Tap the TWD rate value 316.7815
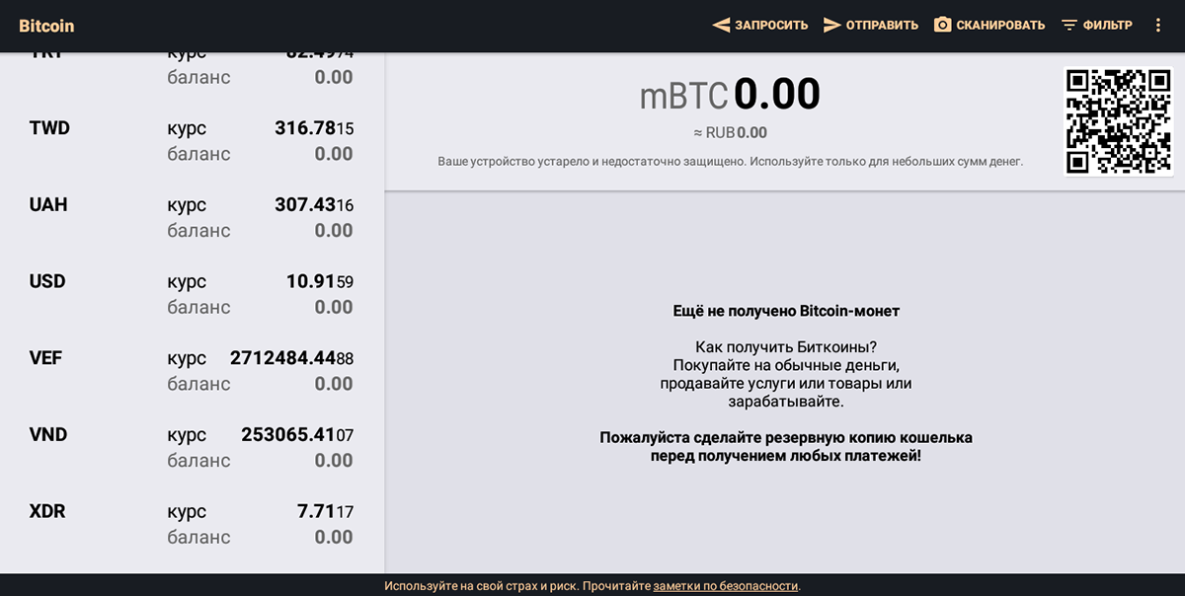The width and height of the screenshot is (1185, 596). click(x=314, y=128)
